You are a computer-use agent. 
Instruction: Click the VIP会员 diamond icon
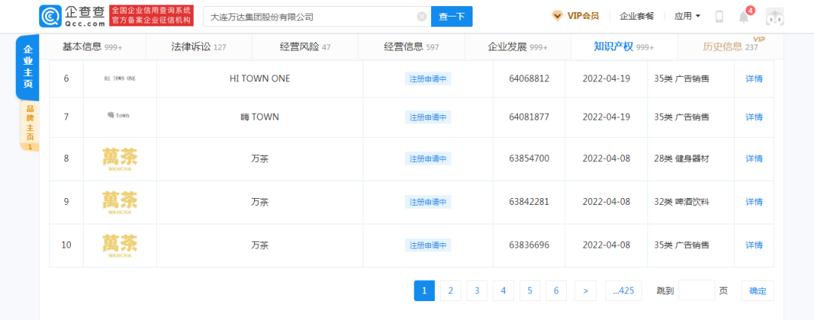point(557,16)
